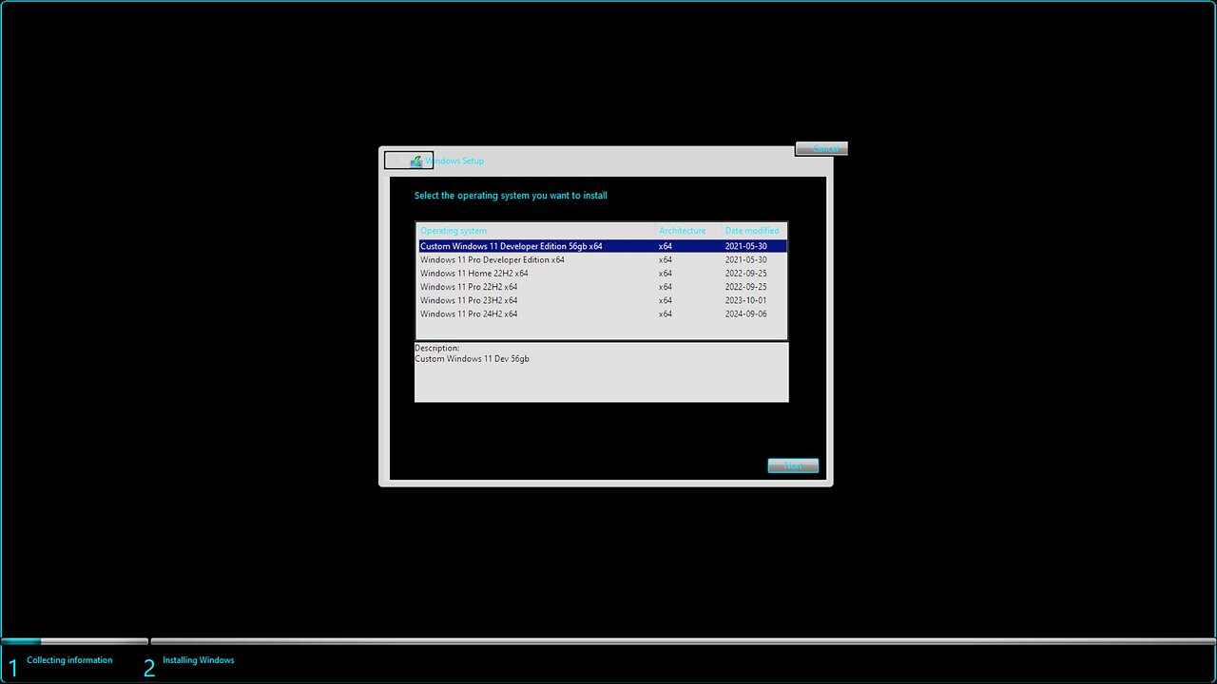Select Windows 11 Home 22H2 x64
The height and width of the screenshot is (684, 1217).
click(602, 274)
